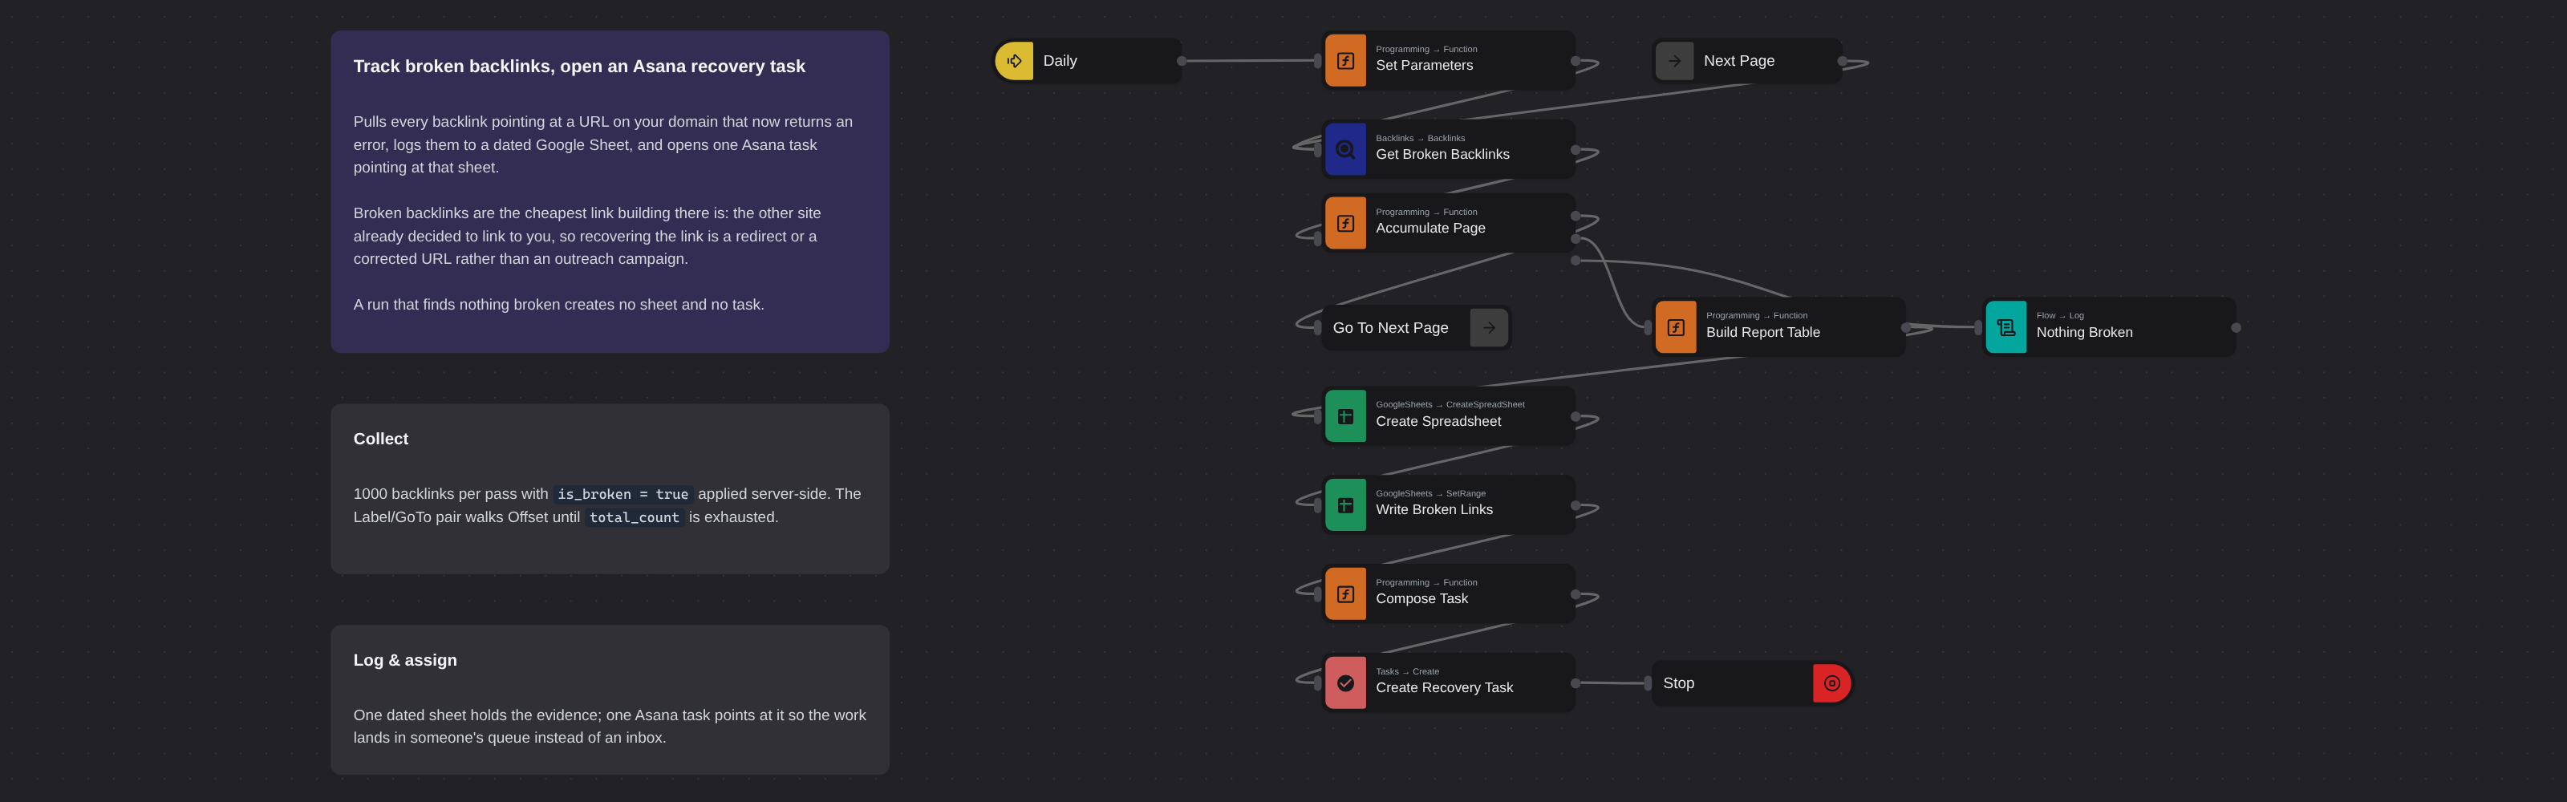The image size is (2567, 802).
Task: Click the GoogleSheets → SetRange category text
Action: (x=1430, y=493)
